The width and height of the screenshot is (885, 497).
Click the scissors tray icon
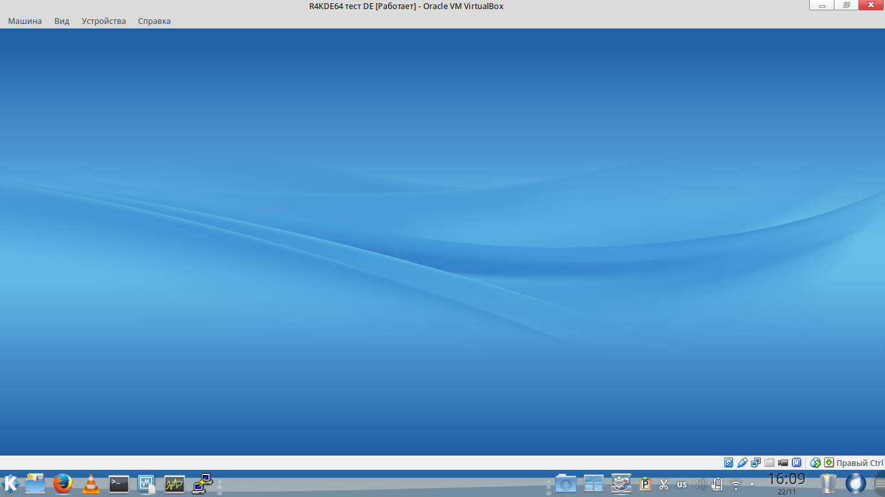click(x=663, y=484)
